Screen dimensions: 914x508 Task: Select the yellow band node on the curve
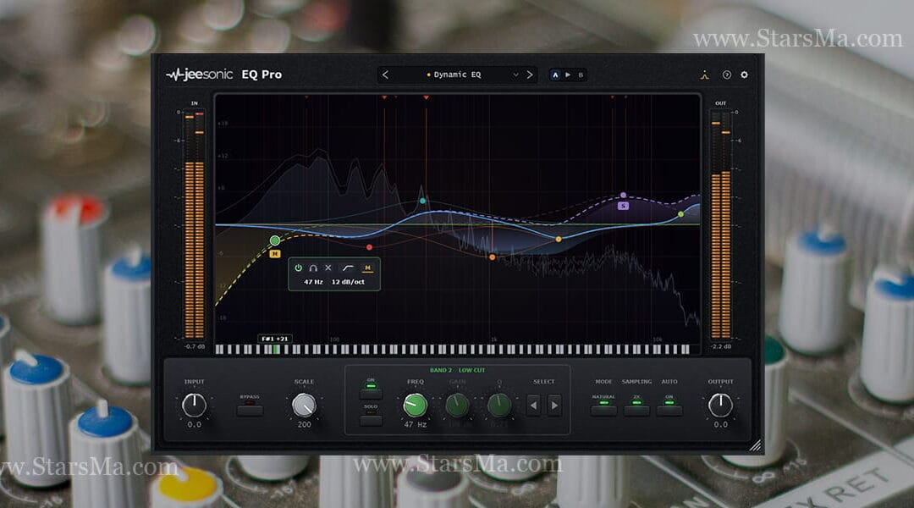click(559, 239)
